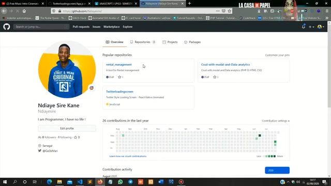Image resolution: width=331 pixels, height=186 pixels.
Task: Open the CodeShack bookmark
Action: (x=247, y=18)
